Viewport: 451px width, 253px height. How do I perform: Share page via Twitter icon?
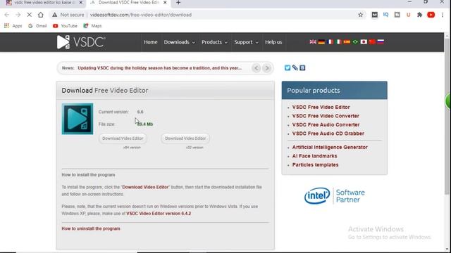click(x=288, y=67)
